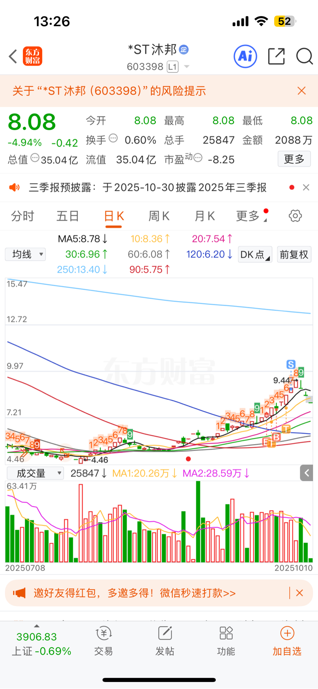Open stock search magnifier icon
This screenshot has height=689, width=318.
[x=304, y=56]
